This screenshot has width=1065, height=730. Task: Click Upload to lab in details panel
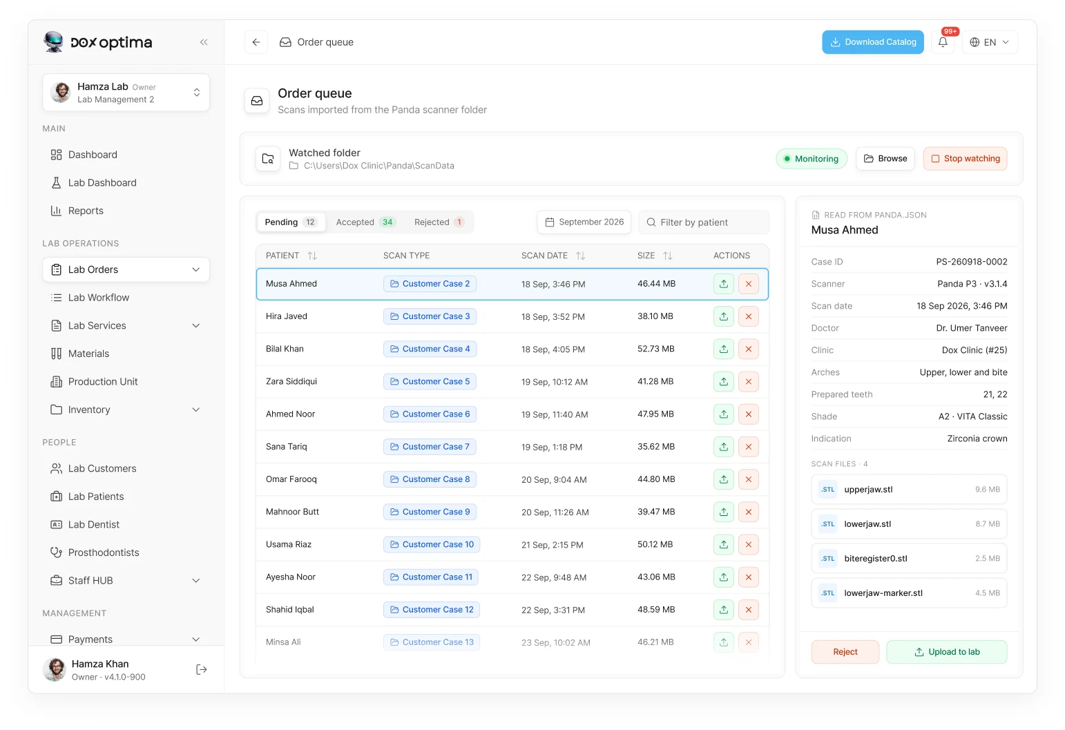pyautogui.click(x=947, y=652)
